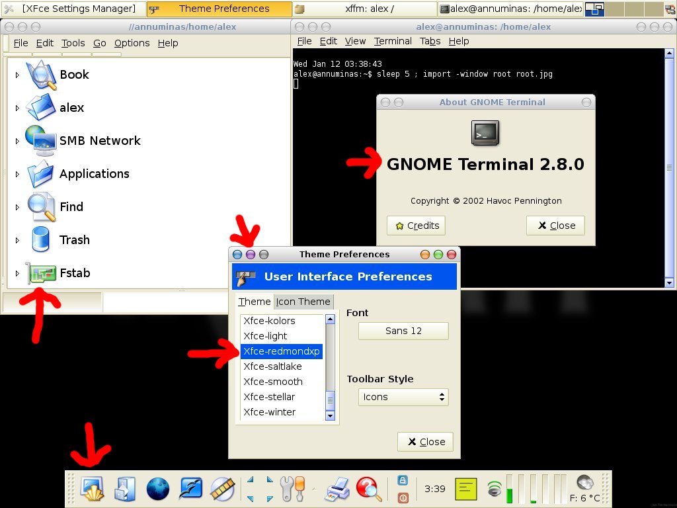677x508 pixels.
Task: Click the up-left pointing blue arrow in panel
Action: point(251,480)
